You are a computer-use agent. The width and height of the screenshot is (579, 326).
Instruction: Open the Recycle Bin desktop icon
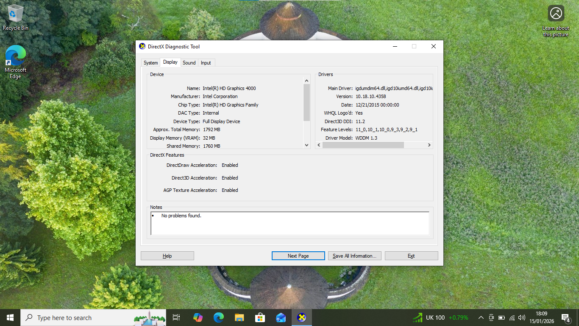[x=16, y=17]
